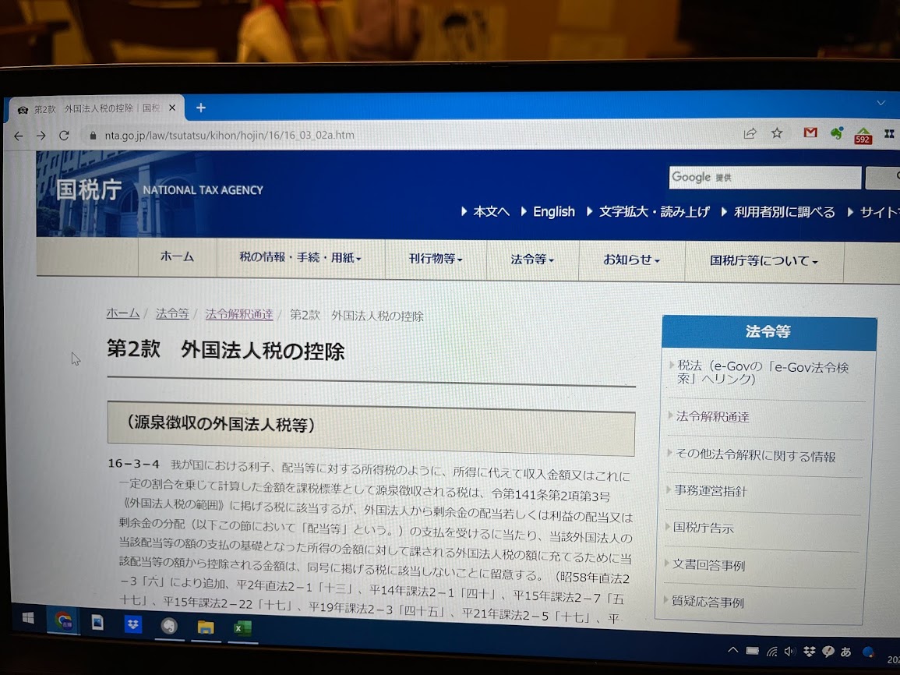Switch site language via English link
This screenshot has width=900, height=675.
point(553,212)
